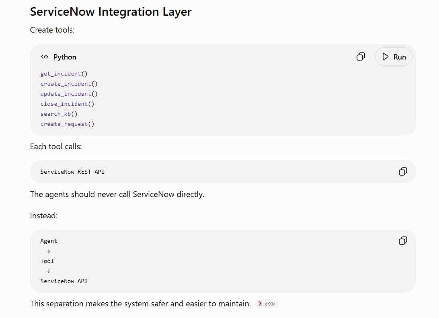Copy the ServiceNow REST API block
Screen dimensions: 439x318
(x=403, y=171)
